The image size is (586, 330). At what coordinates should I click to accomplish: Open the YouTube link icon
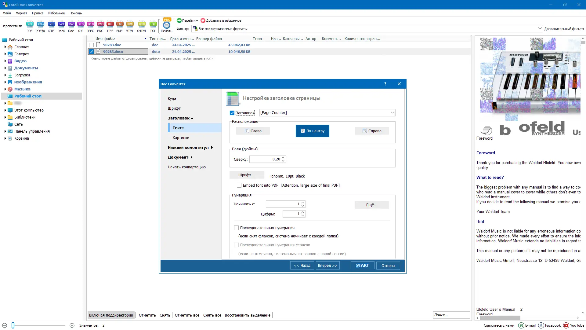[x=566, y=325]
